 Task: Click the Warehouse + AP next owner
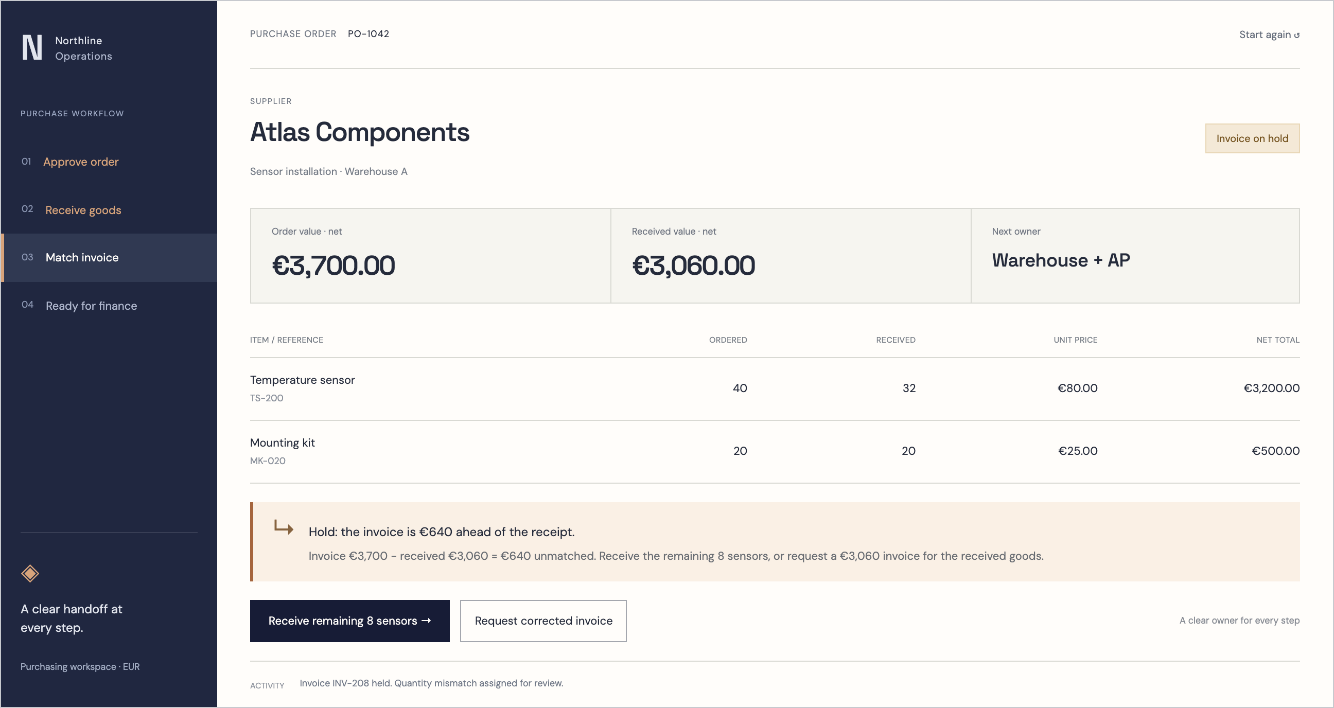1061,260
